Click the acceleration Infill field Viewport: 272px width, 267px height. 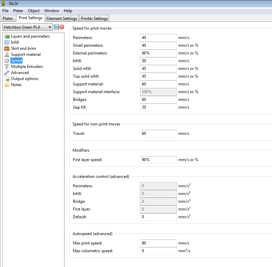158,194
